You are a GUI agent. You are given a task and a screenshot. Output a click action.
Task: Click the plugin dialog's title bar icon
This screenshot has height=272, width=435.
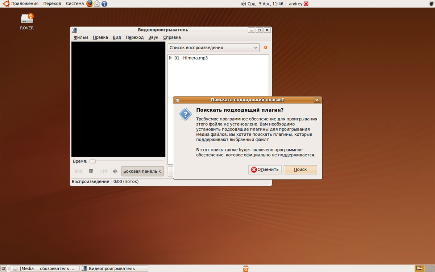coord(178,100)
